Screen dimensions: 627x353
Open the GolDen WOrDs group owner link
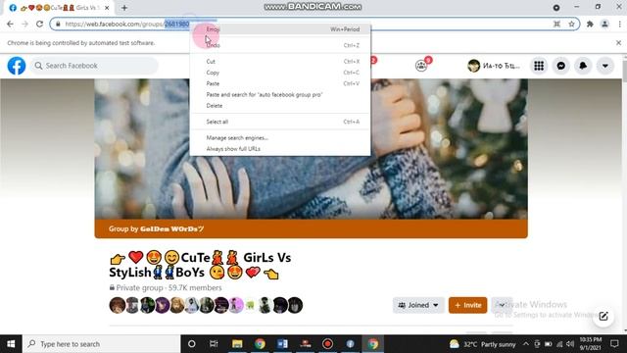point(172,228)
